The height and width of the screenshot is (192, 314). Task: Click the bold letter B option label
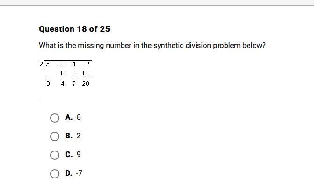(x=69, y=136)
